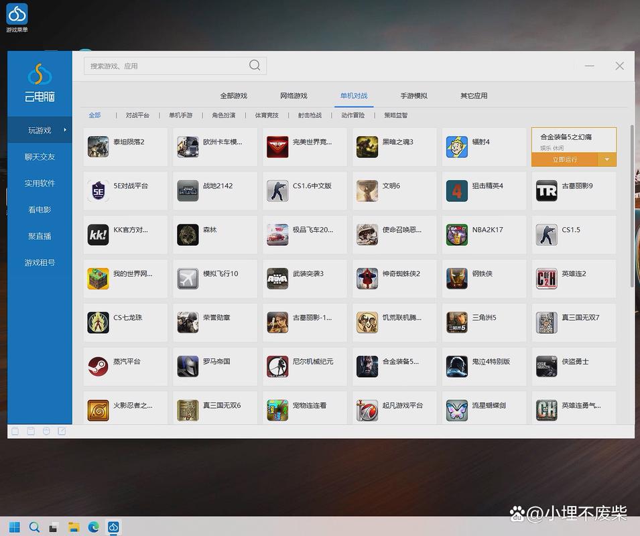This screenshot has height=536, width=640.
Task: Open 聊天交友 in the sidebar
Action: (x=40, y=157)
